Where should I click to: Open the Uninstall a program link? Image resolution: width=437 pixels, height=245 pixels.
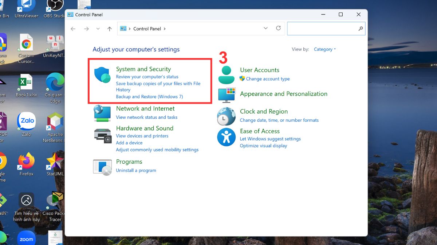coord(136,170)
